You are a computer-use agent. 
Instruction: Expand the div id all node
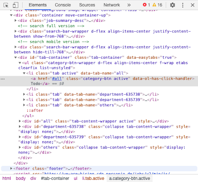20,121
